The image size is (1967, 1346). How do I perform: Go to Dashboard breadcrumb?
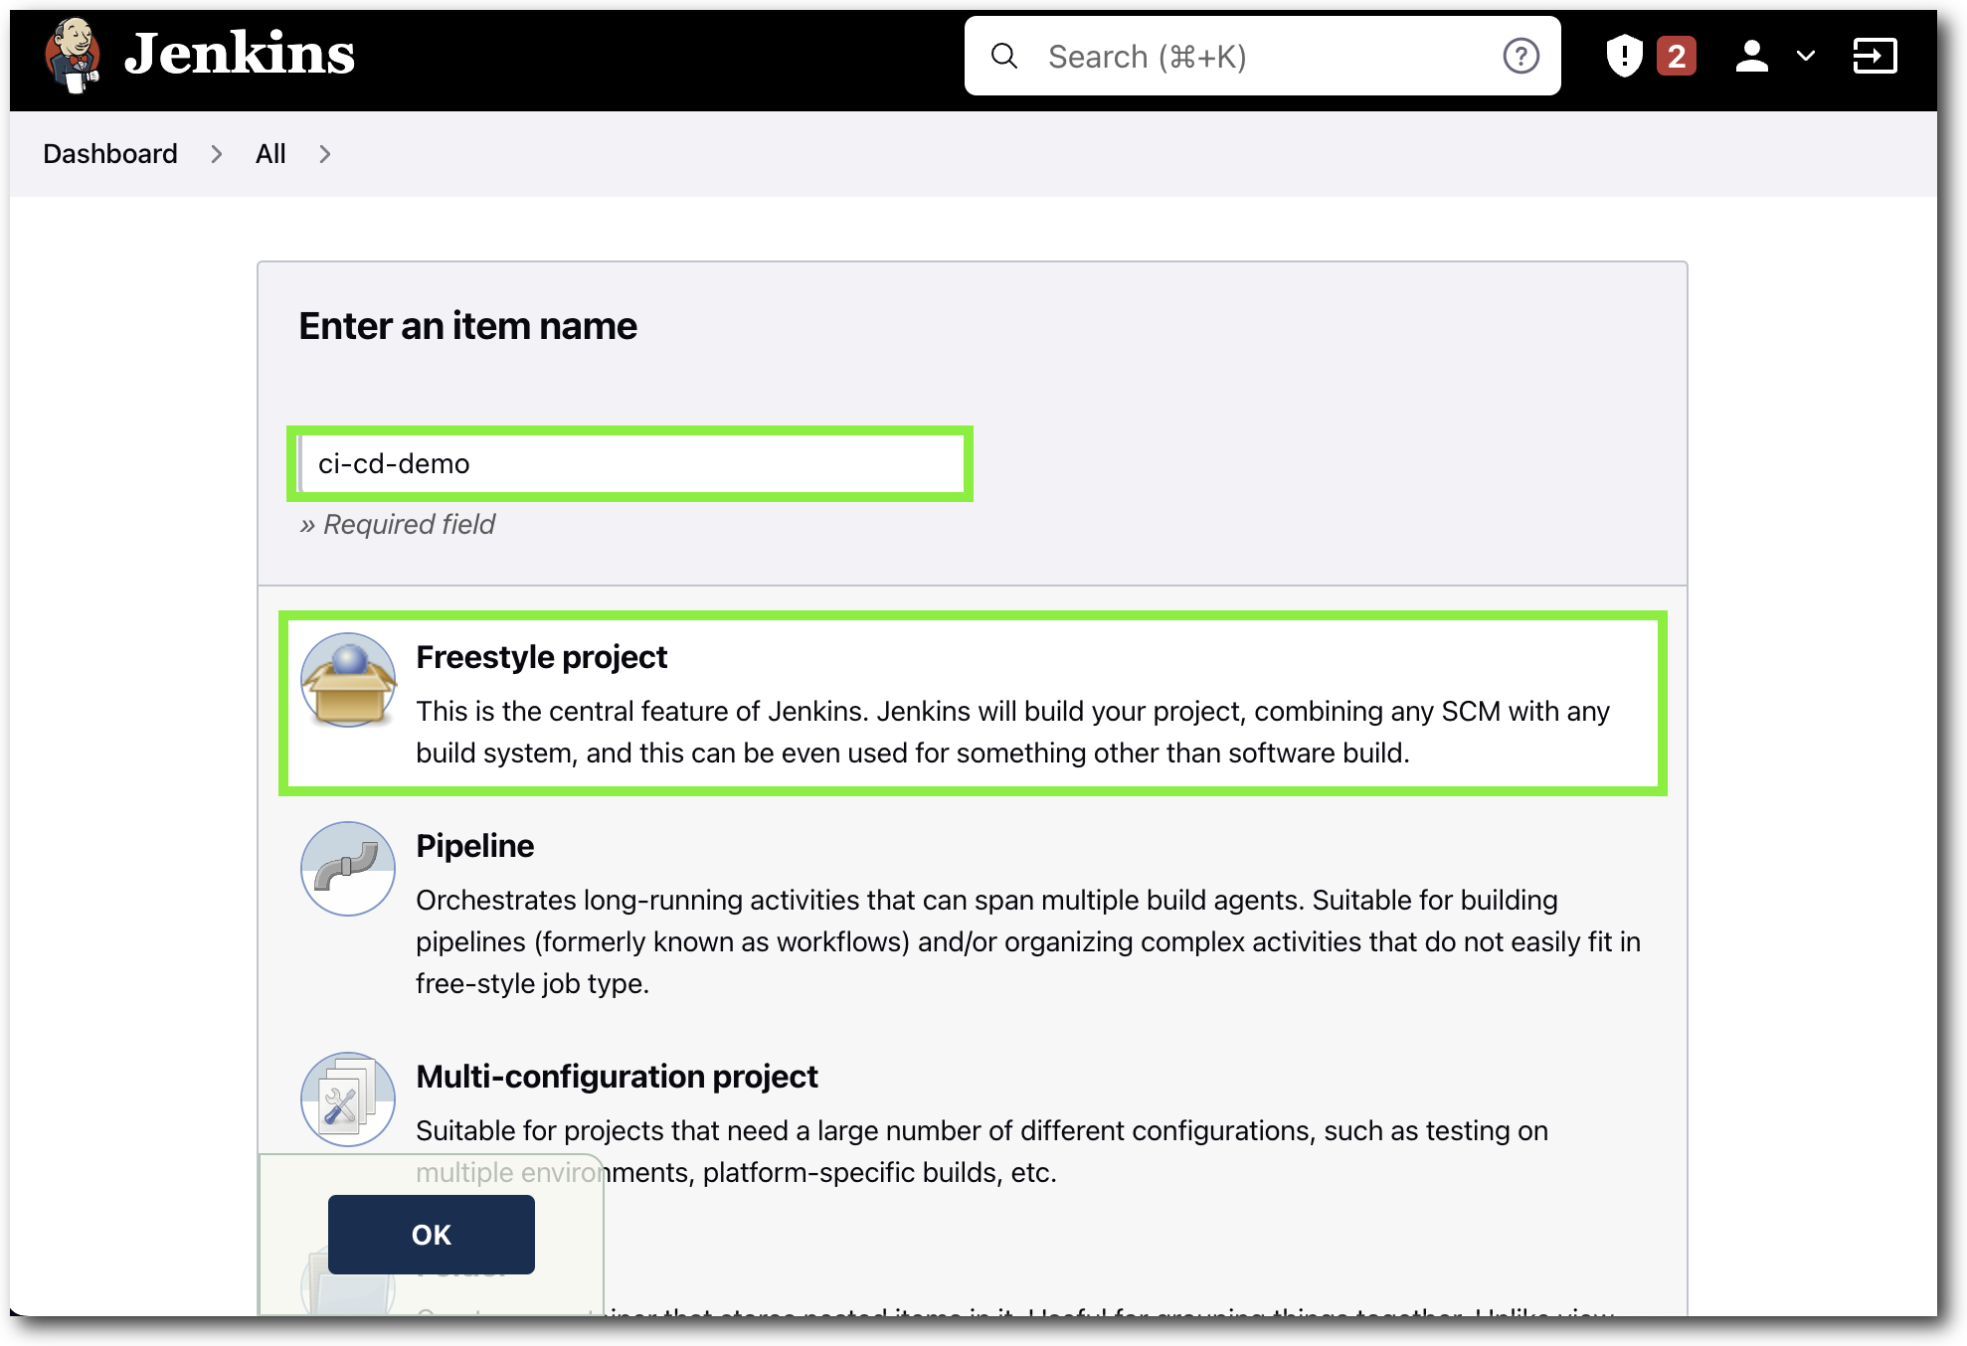[110, 153]
